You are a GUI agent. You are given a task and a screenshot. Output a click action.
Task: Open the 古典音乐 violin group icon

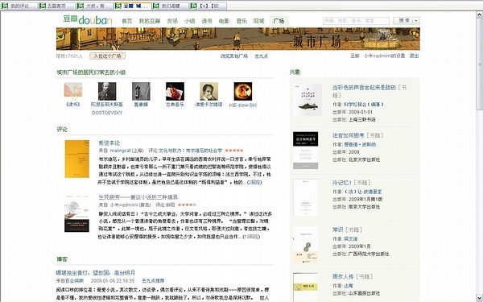[175, 91]
